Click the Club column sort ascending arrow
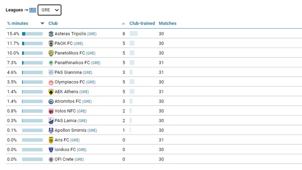The height and width of the screenshot is (170, 302). click(123, 23)
